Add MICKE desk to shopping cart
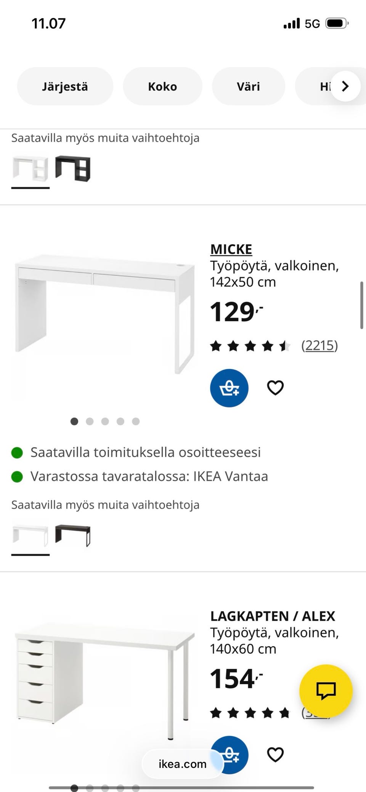 click(229, 388)
